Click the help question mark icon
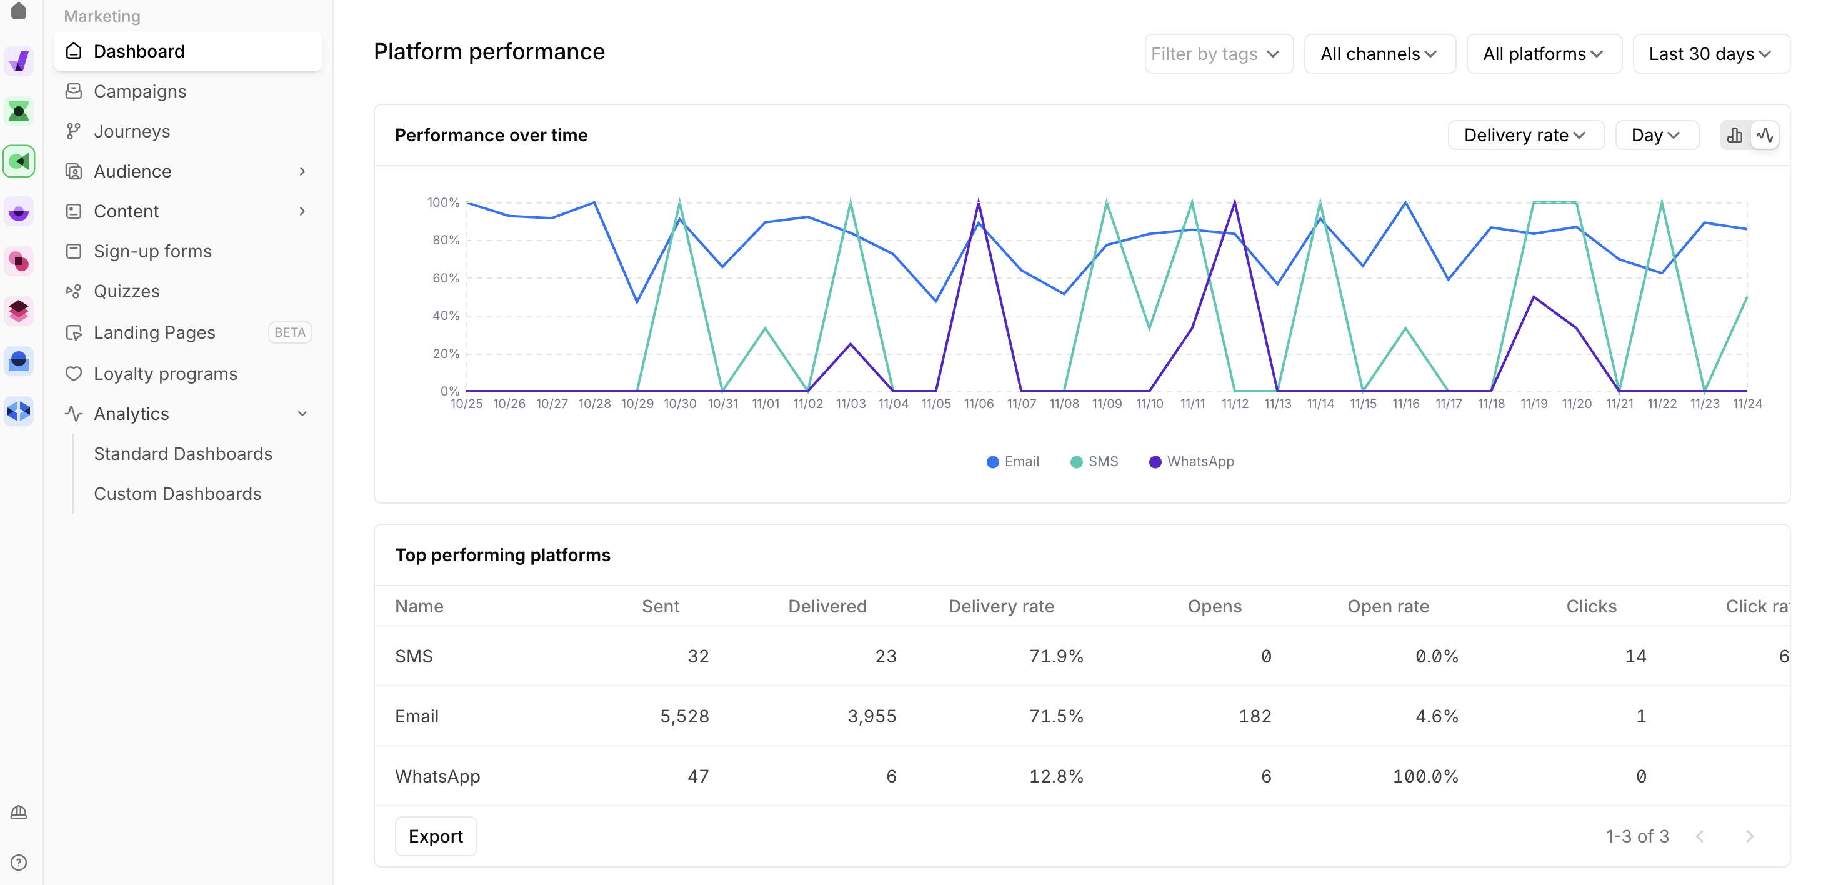 (x=19, y=862)
